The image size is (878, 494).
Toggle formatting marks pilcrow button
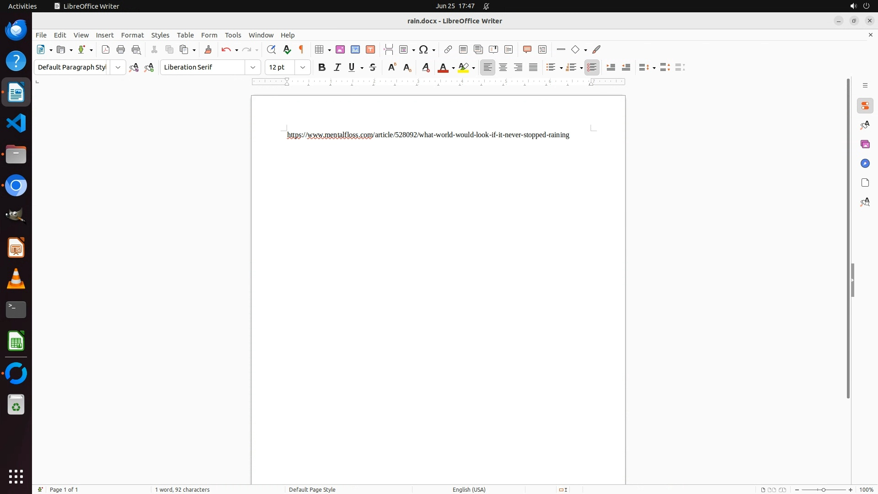(x=301, y=50)
